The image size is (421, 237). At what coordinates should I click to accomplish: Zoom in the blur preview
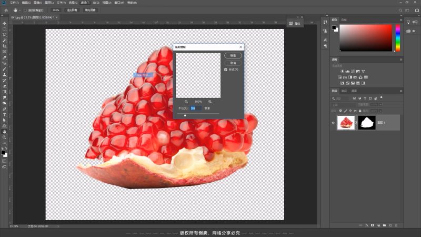(x=210, y=102)
